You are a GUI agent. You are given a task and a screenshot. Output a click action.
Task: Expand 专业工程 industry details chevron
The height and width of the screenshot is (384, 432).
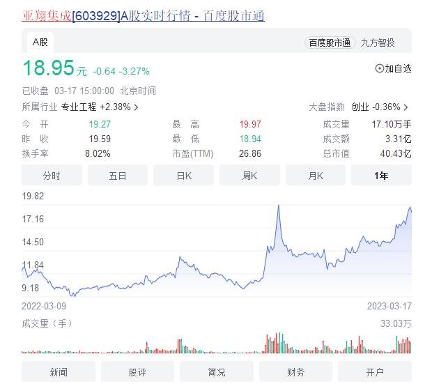point(136,107)
